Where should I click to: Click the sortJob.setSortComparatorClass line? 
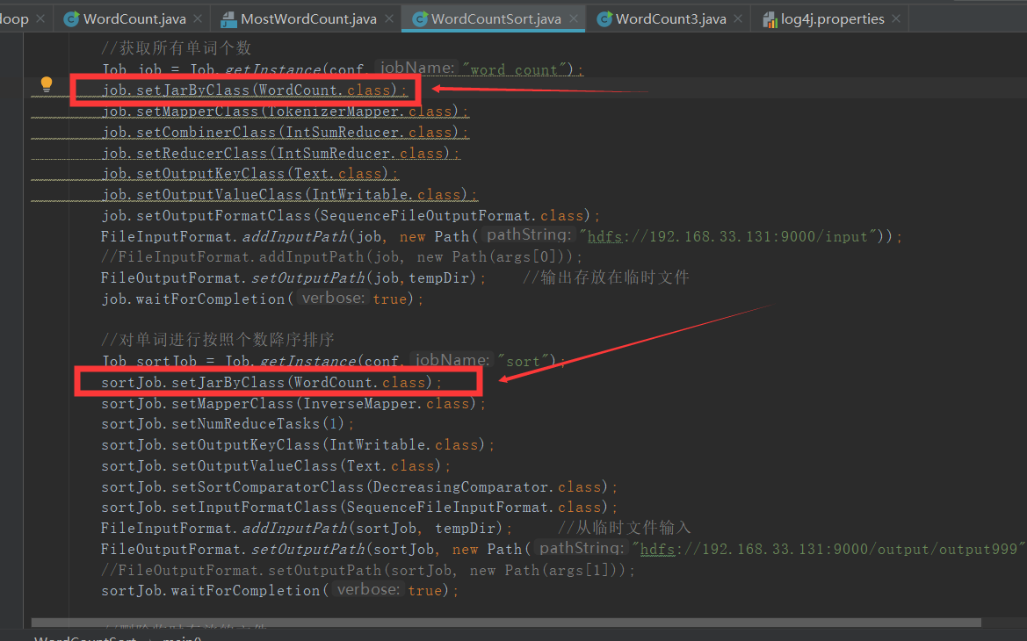coord(359,486)
